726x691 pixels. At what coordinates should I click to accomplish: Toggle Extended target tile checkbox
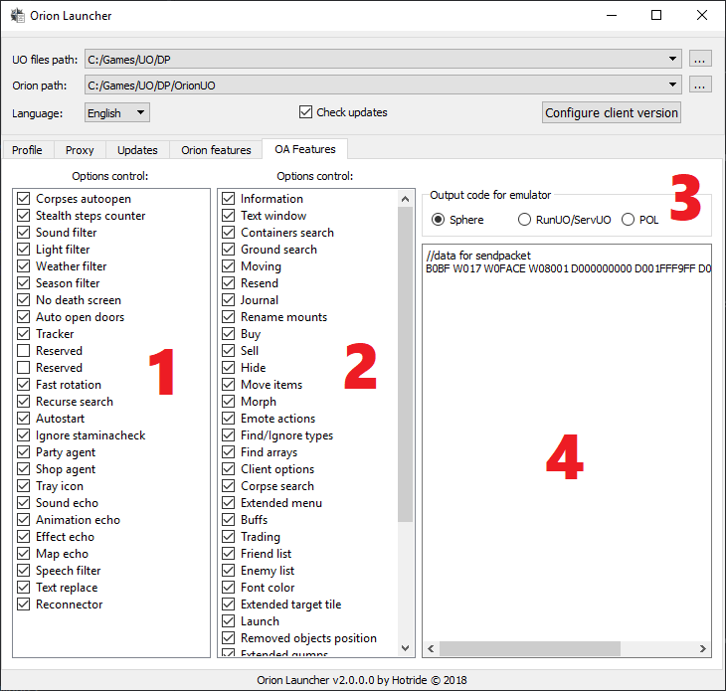[229, 604]
